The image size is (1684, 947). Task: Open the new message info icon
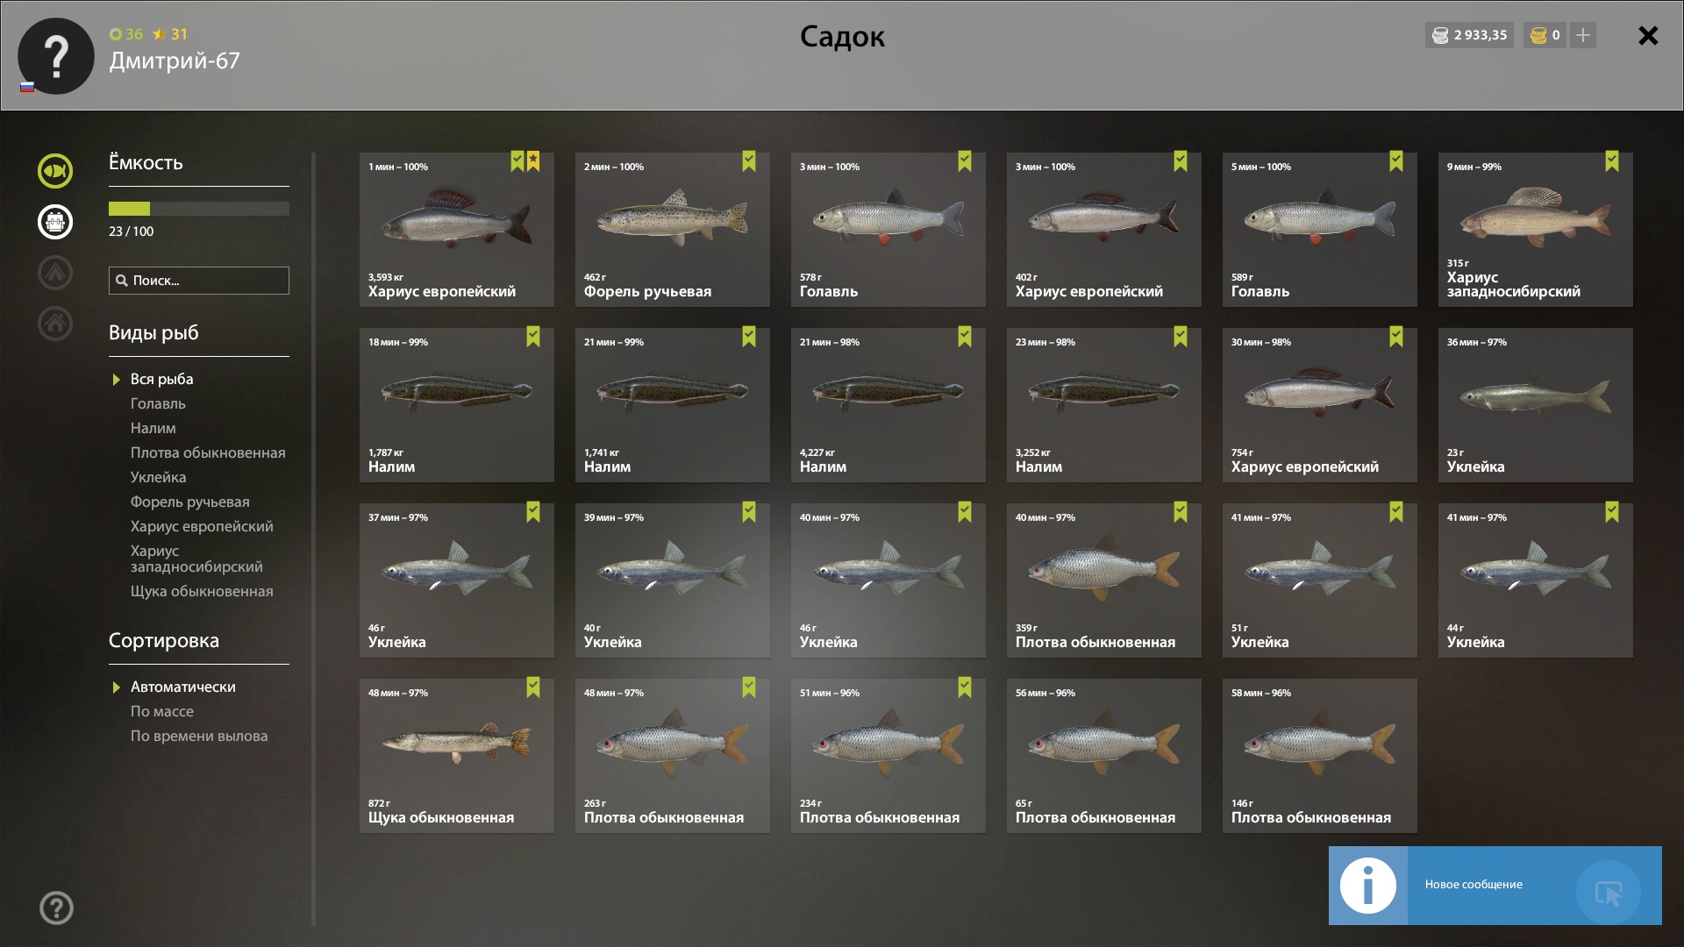point(1368,886)
